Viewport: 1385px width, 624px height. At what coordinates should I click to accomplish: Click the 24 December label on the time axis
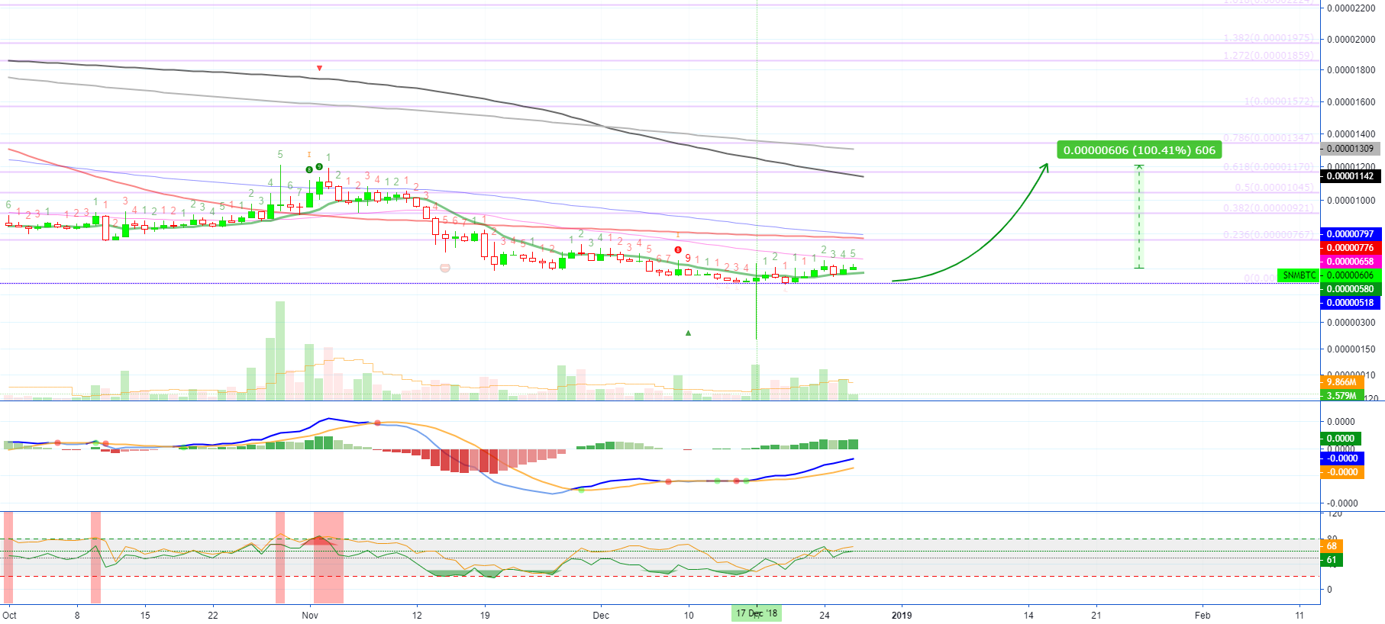(824, 615)
